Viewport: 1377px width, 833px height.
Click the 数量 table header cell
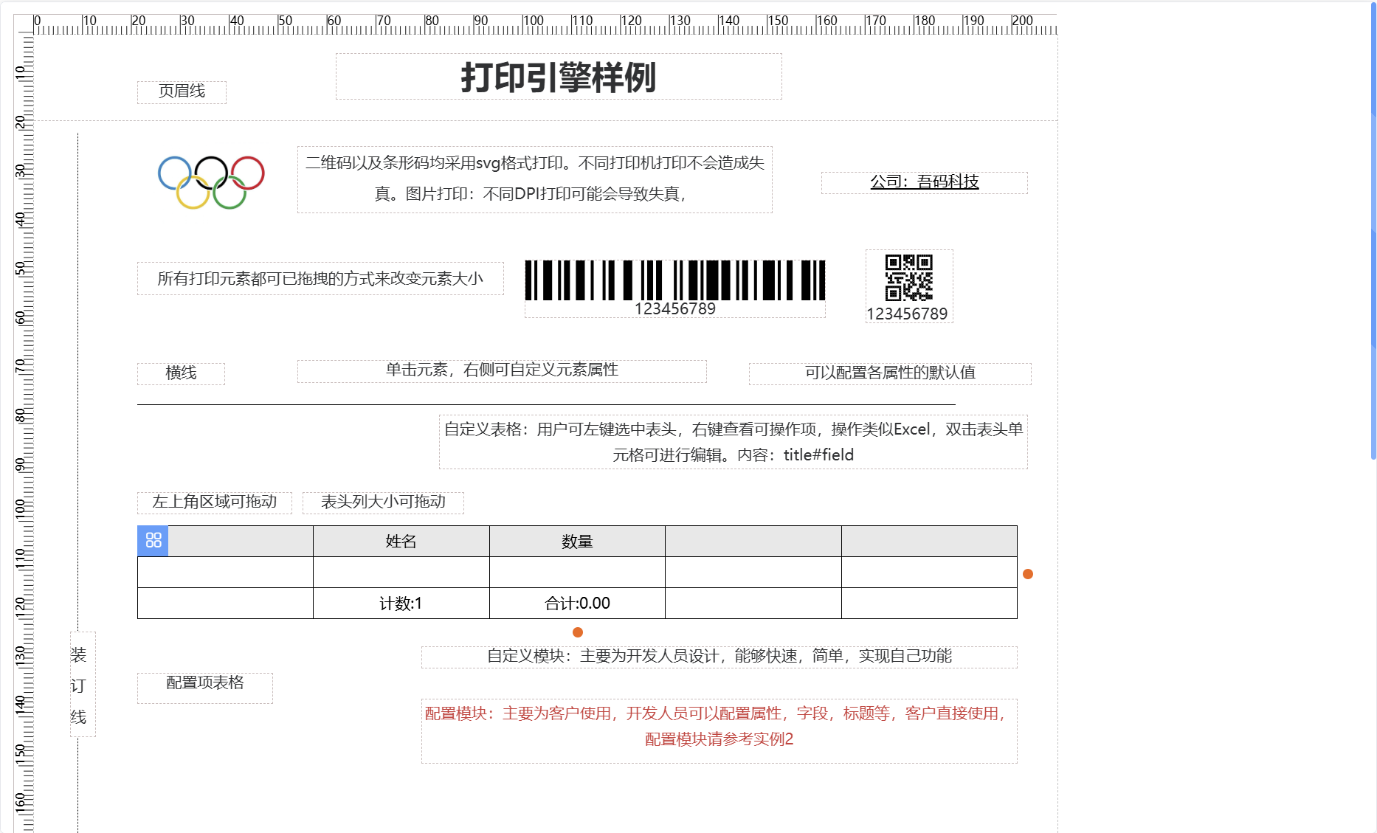pos(577,541)
